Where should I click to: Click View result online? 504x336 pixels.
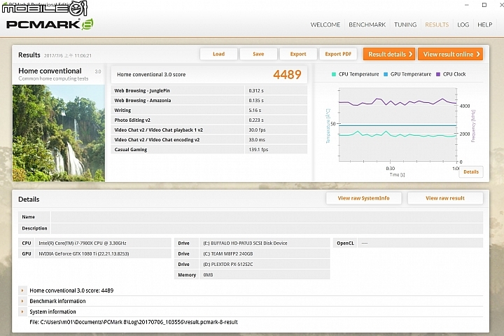pyautogui.click(x=451, y=55)
